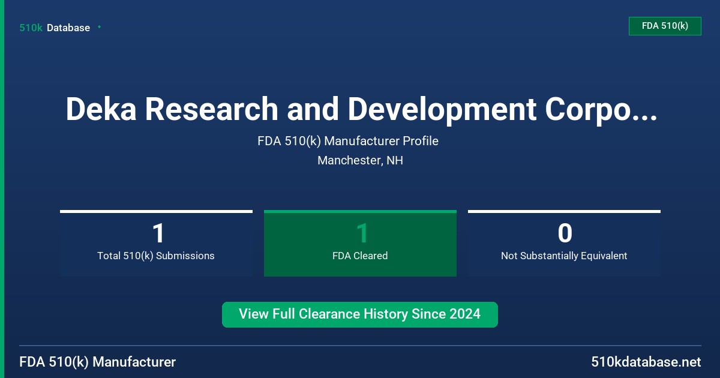Open the Total 510(k) Submissions card
Image resolution: width=720 pixels, height=378 pixels.
coord(156,243)
